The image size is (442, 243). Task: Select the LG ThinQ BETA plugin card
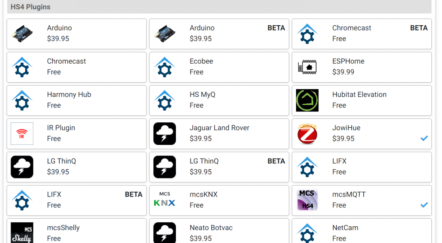tap(219, 167)
